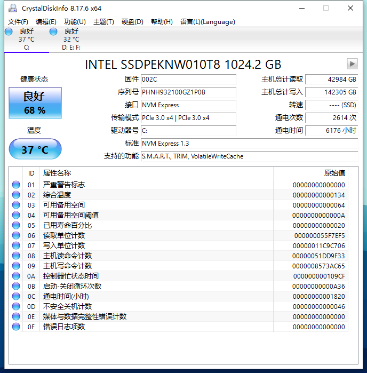Click the power-on count value 2614 次
This screenshot has height=373, width=367.
coord(332,118)
